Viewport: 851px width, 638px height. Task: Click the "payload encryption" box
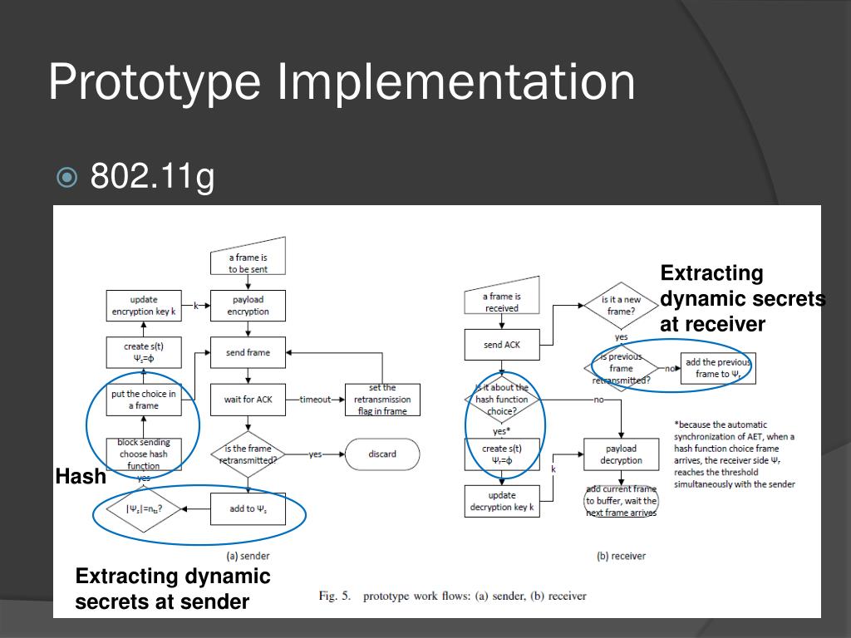coord(248,306)
